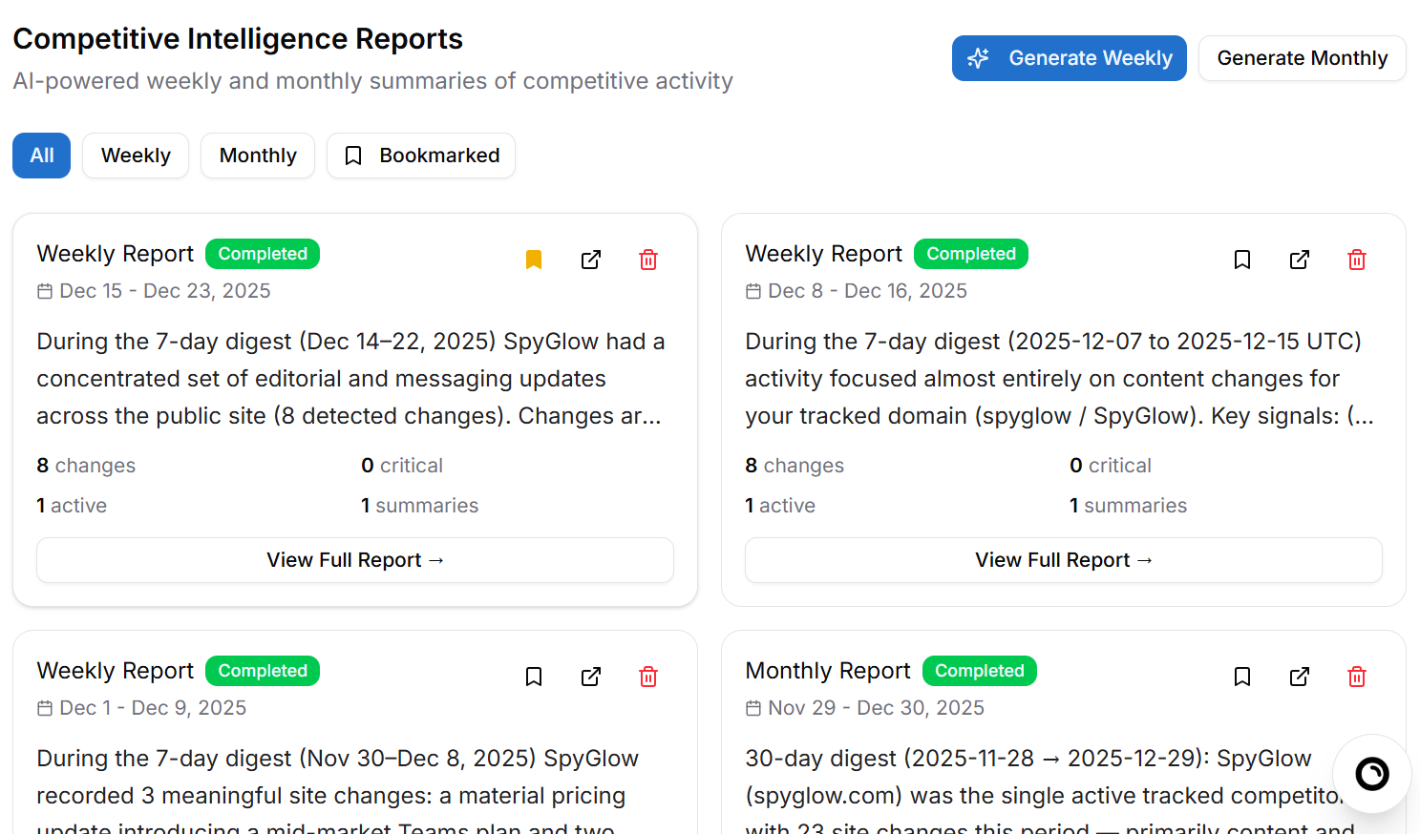
Task: Click Generate Weekly
Action: coord(1069,58)
